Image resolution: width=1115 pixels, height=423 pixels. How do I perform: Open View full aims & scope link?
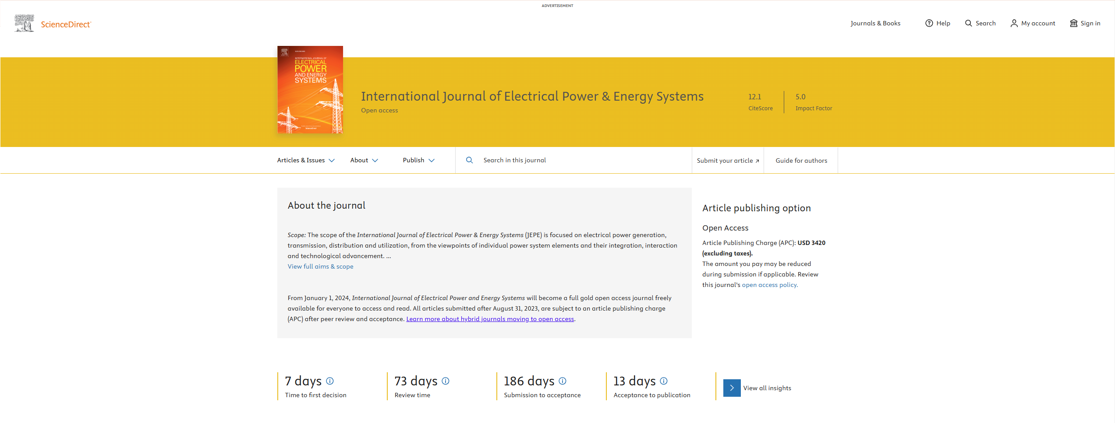pyautogui.click(x=320, y=266)
